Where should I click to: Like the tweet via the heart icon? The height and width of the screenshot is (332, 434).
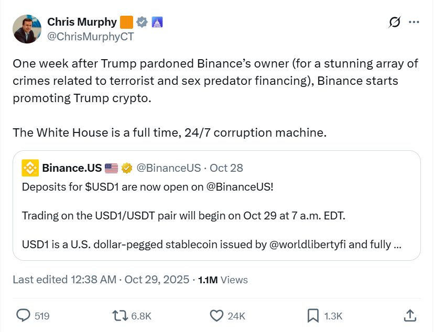(215, 316)
